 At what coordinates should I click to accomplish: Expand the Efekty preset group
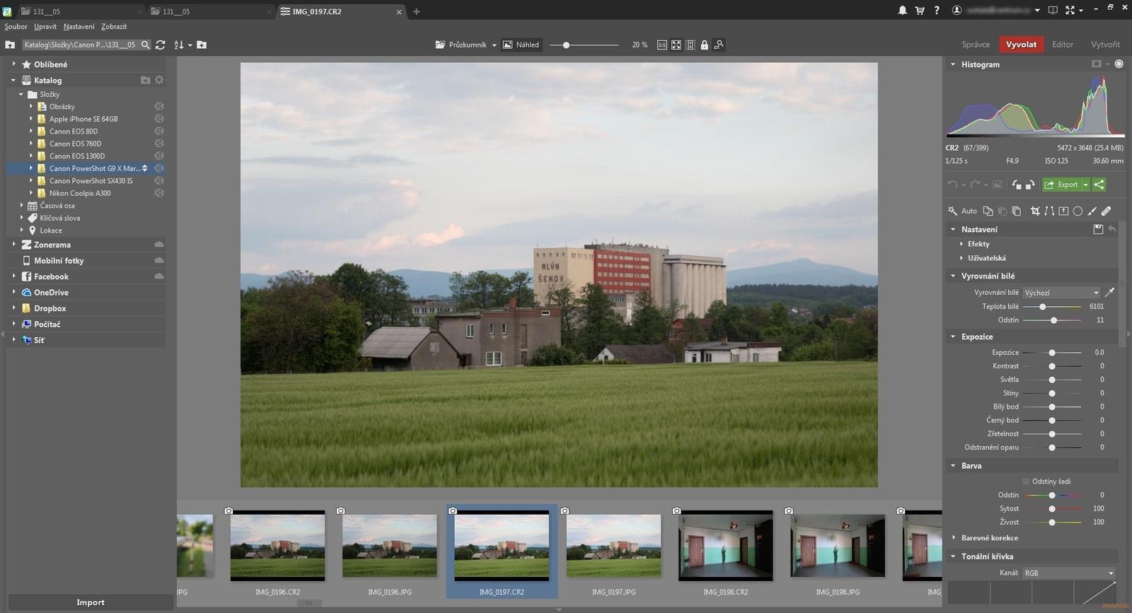pos(961,244)
